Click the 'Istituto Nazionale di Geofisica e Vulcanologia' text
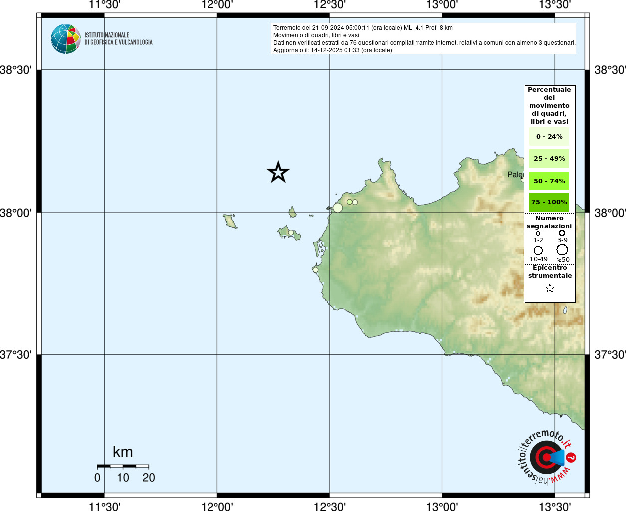This screenshot has height=511, width=626. click(x=118, y=39)
